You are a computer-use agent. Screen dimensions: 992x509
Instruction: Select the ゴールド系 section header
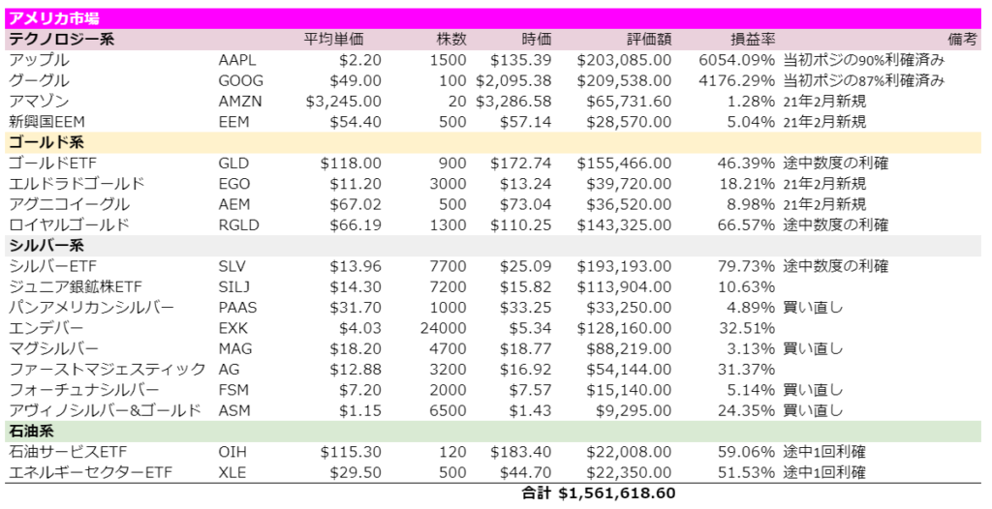coord(46,142)
